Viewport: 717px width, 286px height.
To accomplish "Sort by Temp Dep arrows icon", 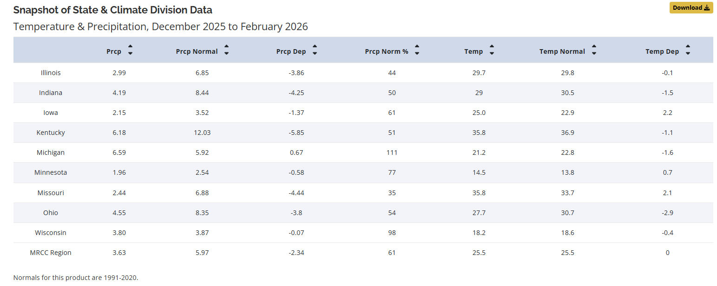I will pos(688,50).
